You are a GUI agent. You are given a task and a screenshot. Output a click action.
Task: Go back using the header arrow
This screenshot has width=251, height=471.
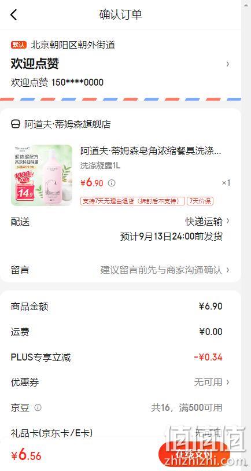click(14, 14)
